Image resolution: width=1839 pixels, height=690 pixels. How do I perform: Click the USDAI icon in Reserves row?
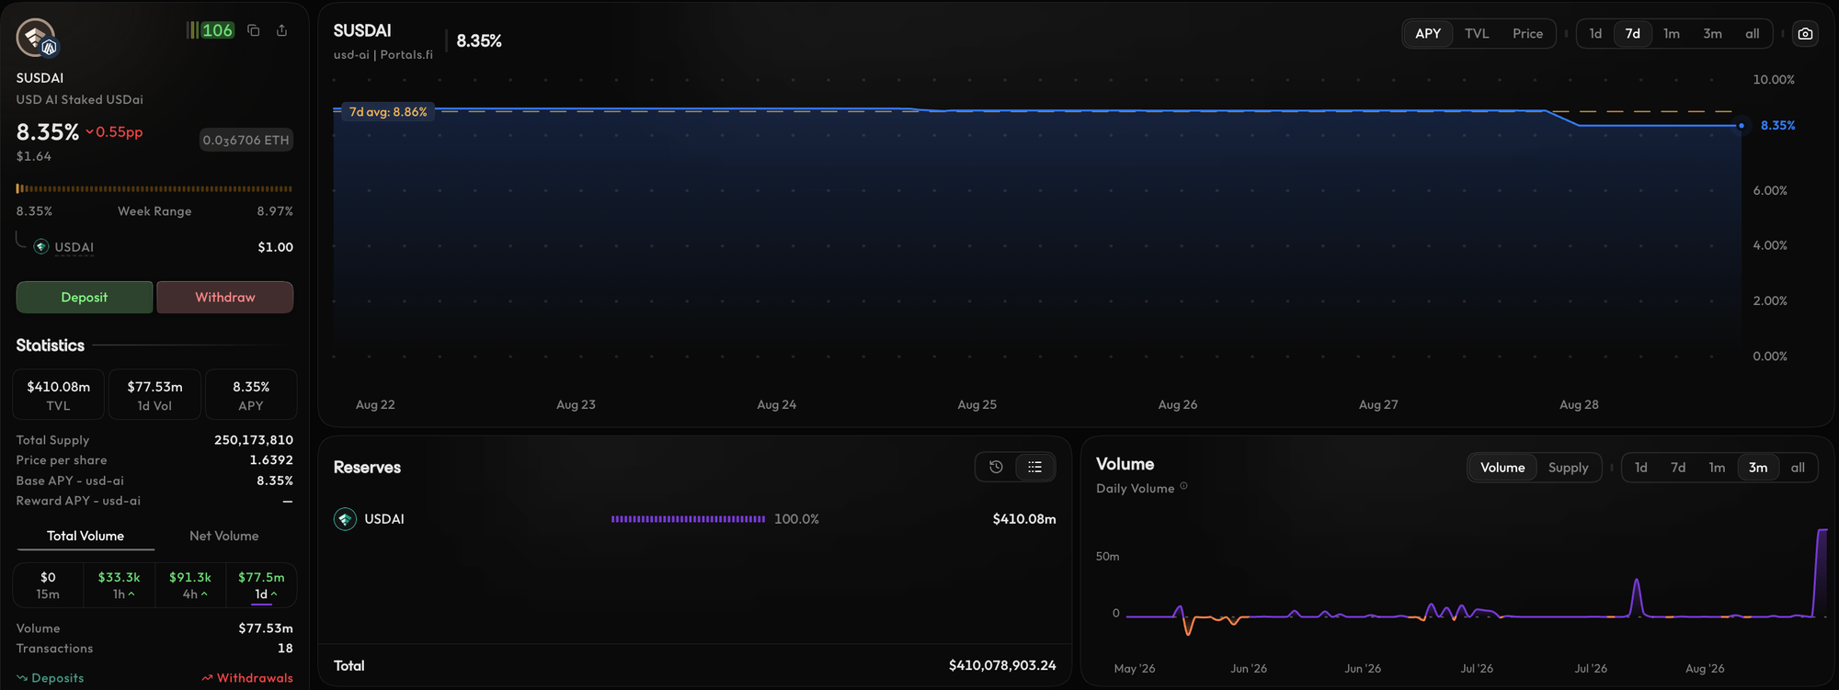click(x=345, y=519)
